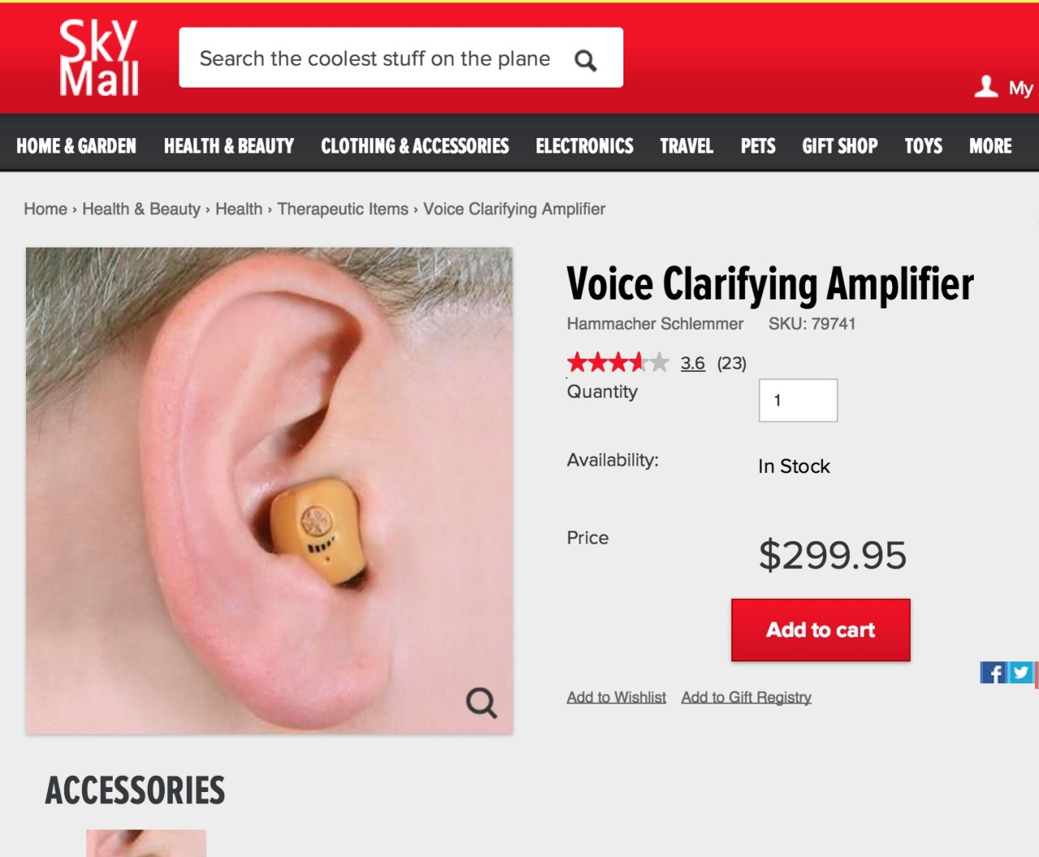The width and height of the screenshot is (1039, 857).
Task: Zoom product image with magnifier icon
Action: point(481,702)
